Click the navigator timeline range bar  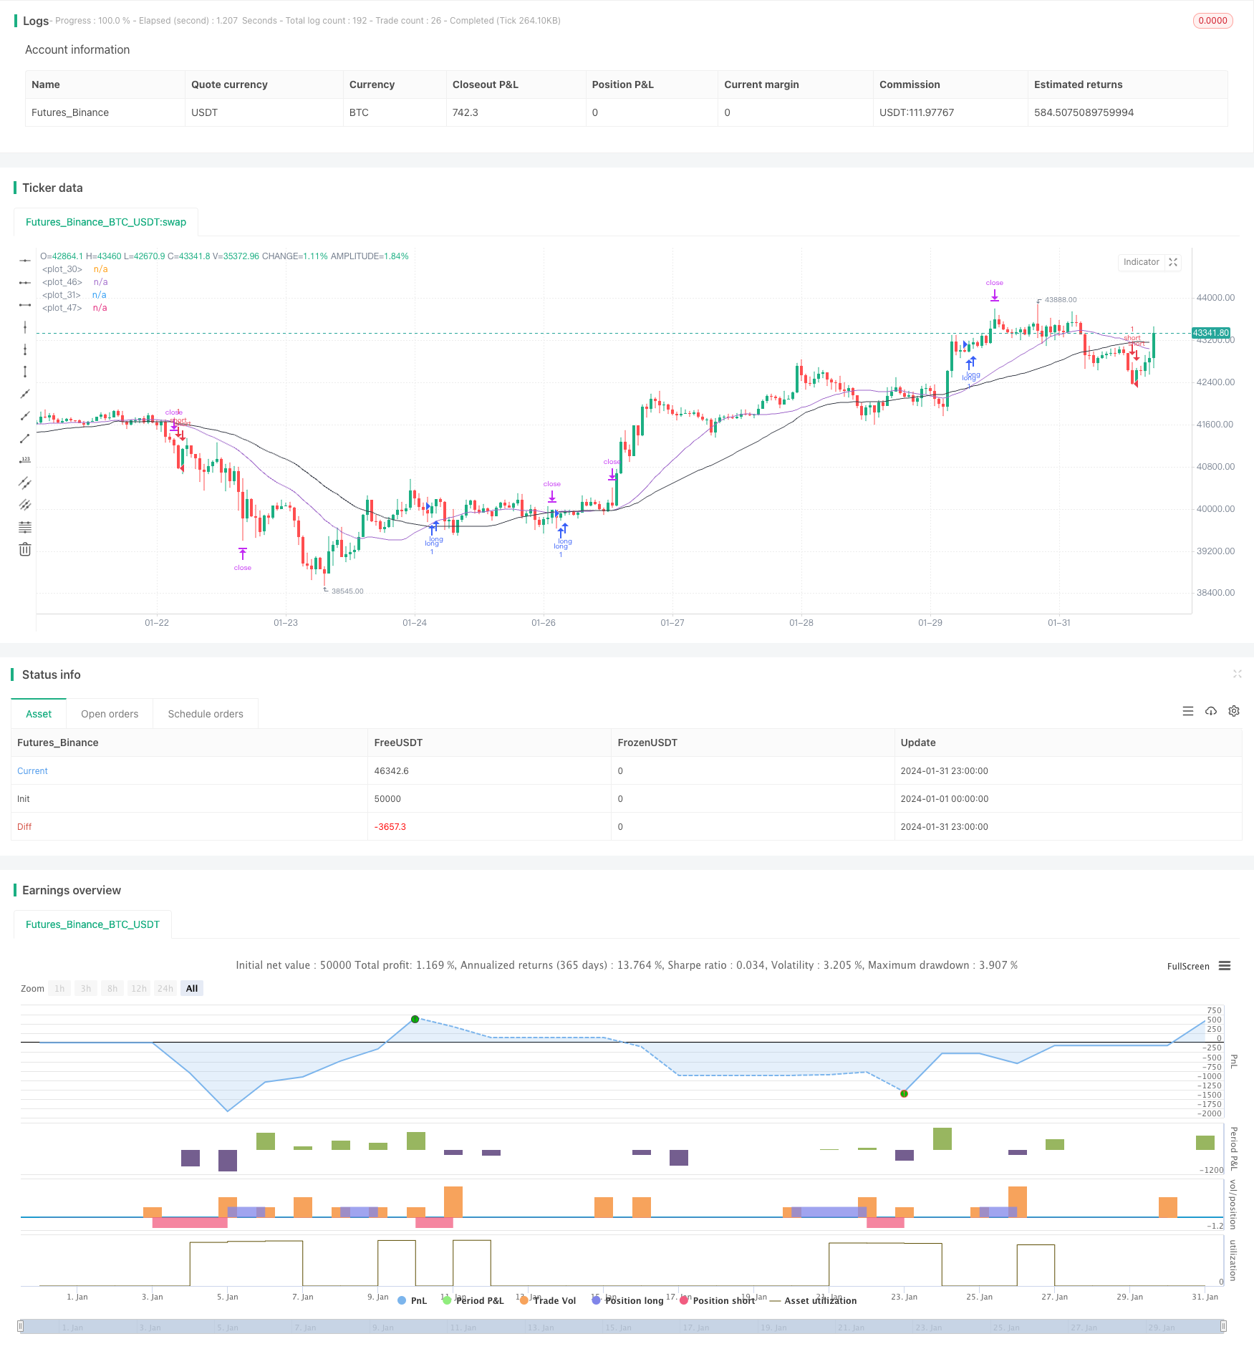(622, 1326)
